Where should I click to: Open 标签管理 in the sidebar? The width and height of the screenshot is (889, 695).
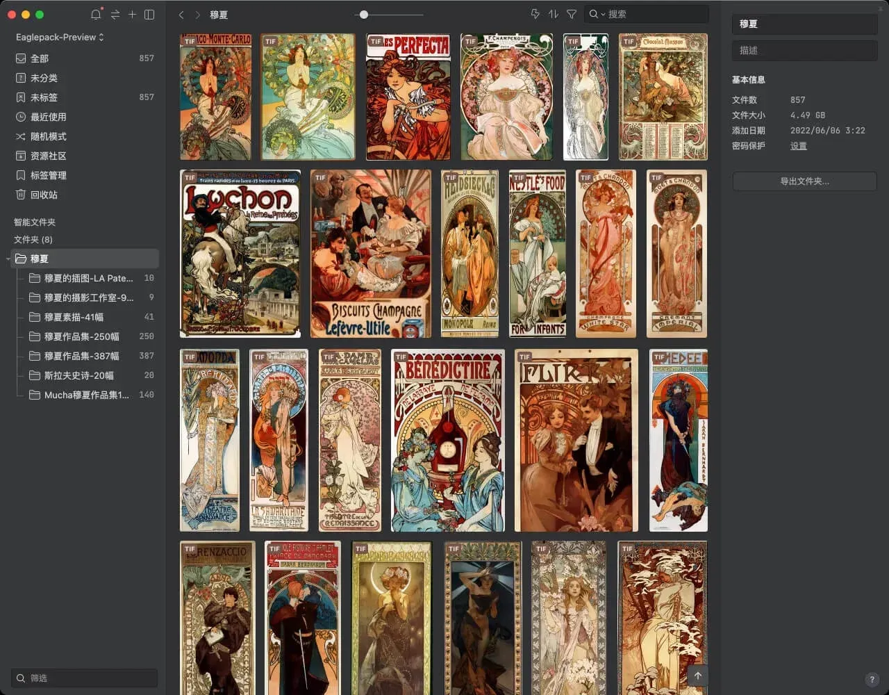tap(85, 175)
